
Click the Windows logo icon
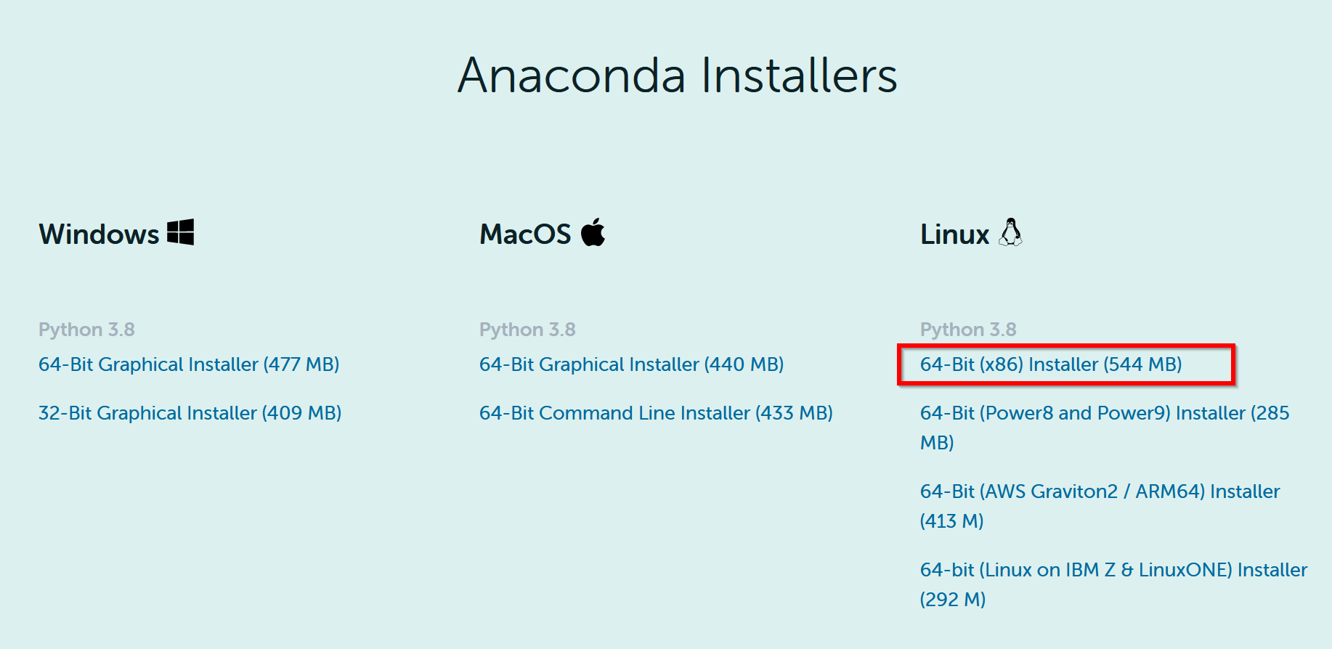click(180, 232)
